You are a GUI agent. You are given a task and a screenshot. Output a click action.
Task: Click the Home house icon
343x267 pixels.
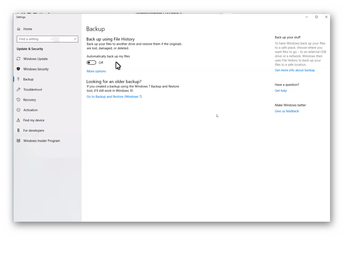(19, 29)
